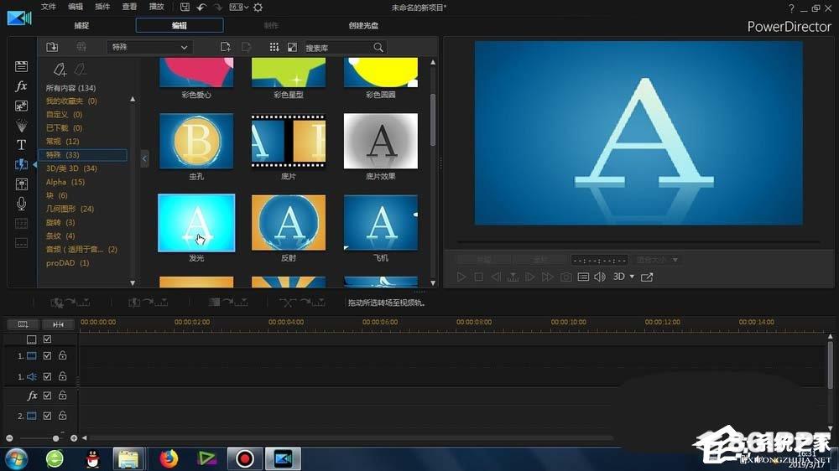This screenshot has height=471, width=839.
Task: Open the 文件 menu
Action: [x=48, y=7]
